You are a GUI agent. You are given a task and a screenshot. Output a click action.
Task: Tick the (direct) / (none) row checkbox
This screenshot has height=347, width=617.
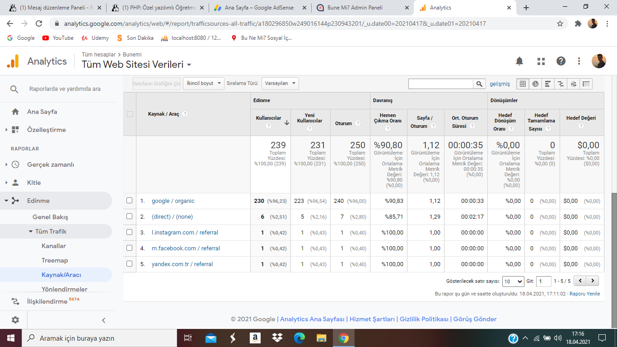130,216
